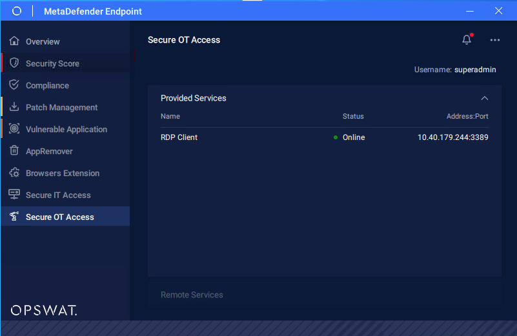This screenshot has height=336, width=517.
Task: Click the Username: label
Action: click(x=432, y=70)
